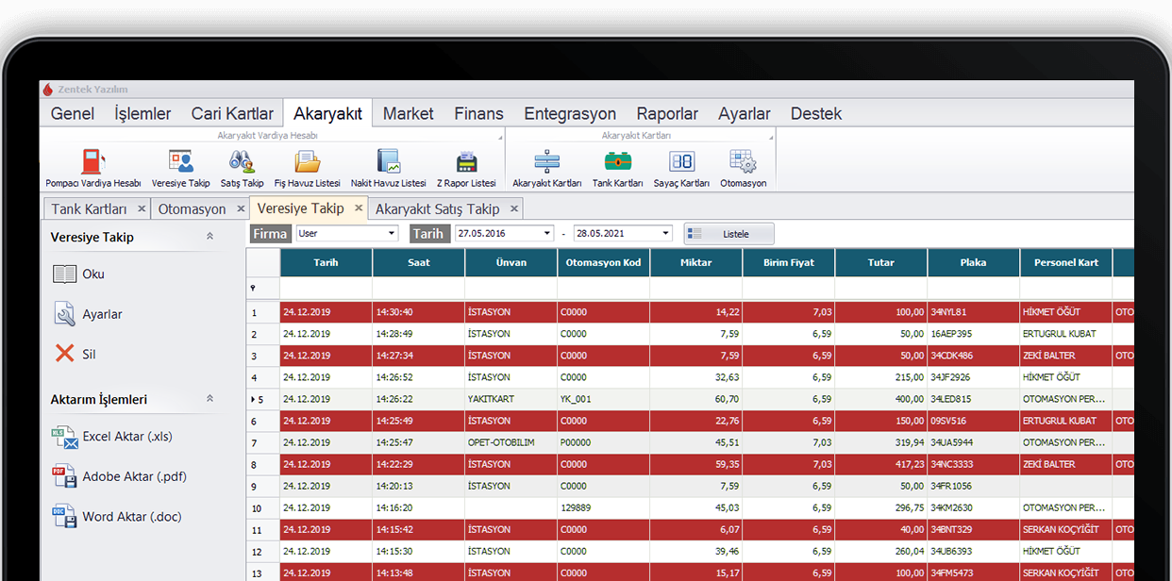Viewport: 1172px width, 581px height.
Task: Open the Nakit Havuz Listesi icon
Action: point(388,161)
